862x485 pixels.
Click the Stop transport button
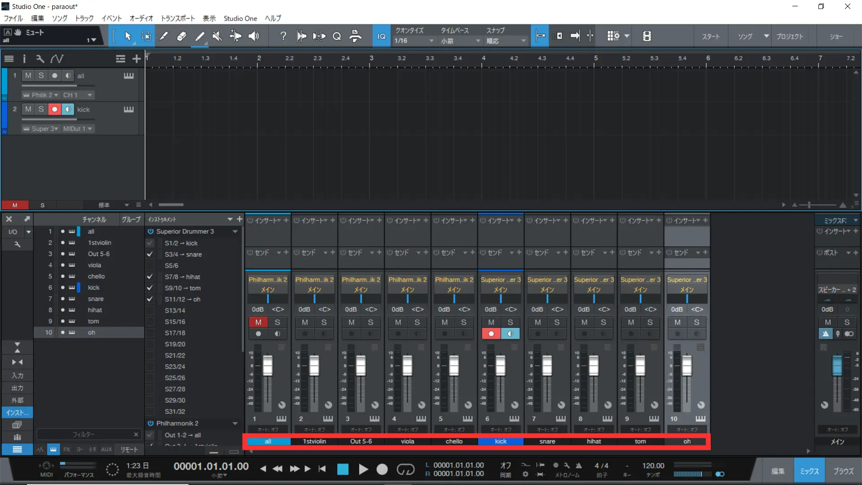[x=343, y=469]
